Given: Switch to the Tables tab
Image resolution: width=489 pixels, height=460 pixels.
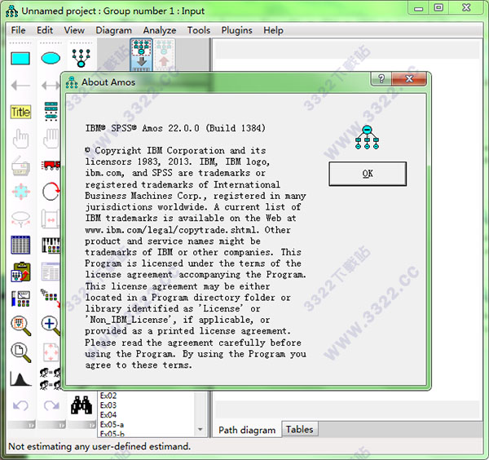Looking at the screenshot, I should [x=299, y=429].
